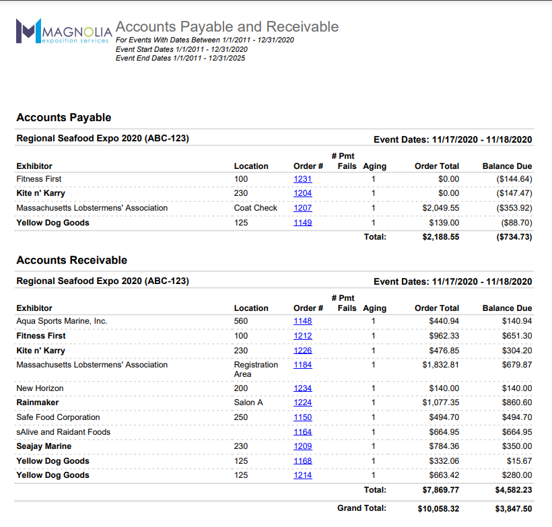Open order 1207 for Massachusetts Lobstermens' Association

pos(302,208)
